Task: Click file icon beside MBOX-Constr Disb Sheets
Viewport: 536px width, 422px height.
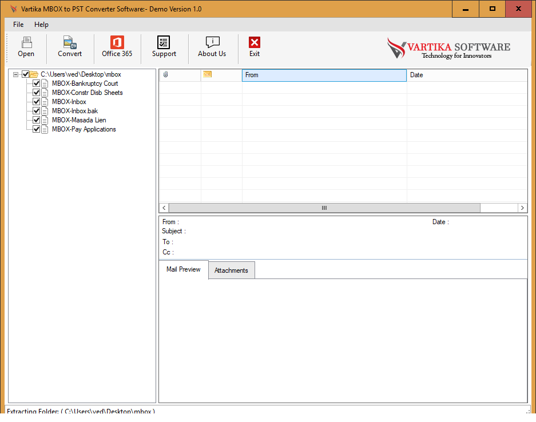Action: (x=45, y=93)
